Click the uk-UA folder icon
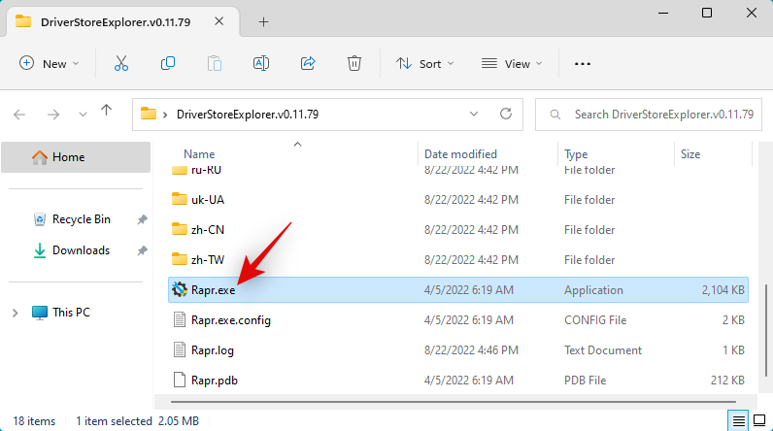The image size is (773, 431). (180, 199)
